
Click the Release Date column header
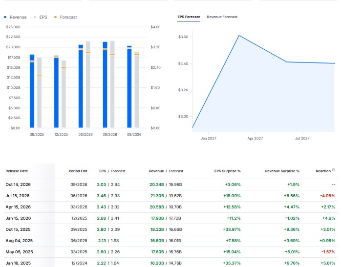click(x=17, y=171)
